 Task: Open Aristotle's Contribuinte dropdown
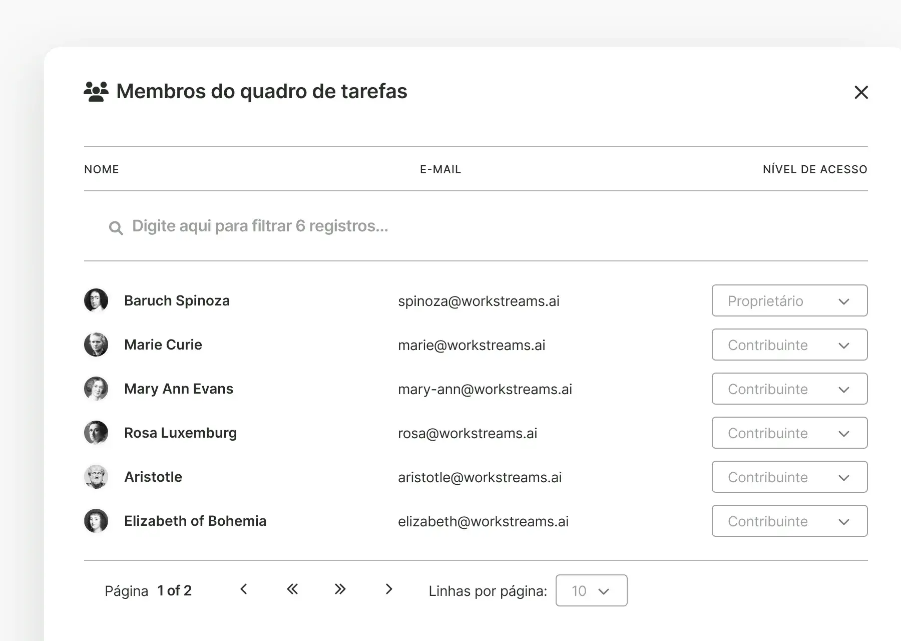pos(789,477)
